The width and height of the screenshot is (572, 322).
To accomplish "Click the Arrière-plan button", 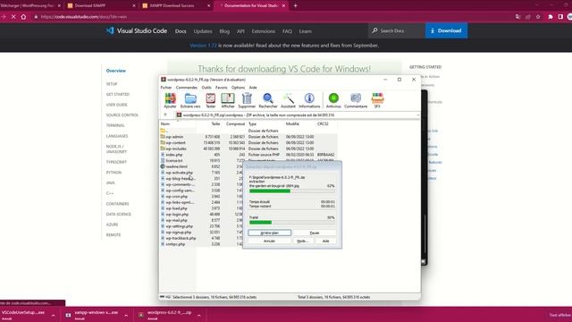I will click(x=270, y=233).
